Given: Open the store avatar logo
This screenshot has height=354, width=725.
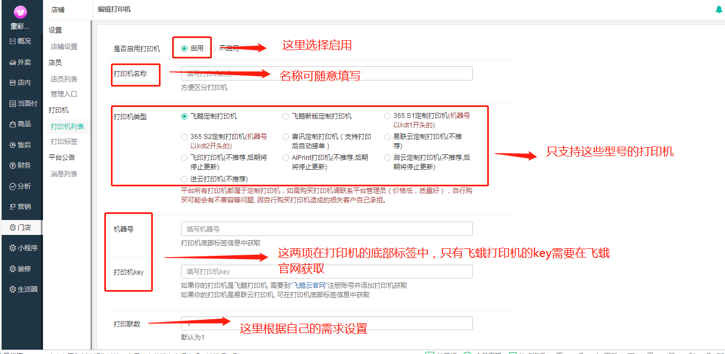Looking at the screenshot, I should (20, 12).
